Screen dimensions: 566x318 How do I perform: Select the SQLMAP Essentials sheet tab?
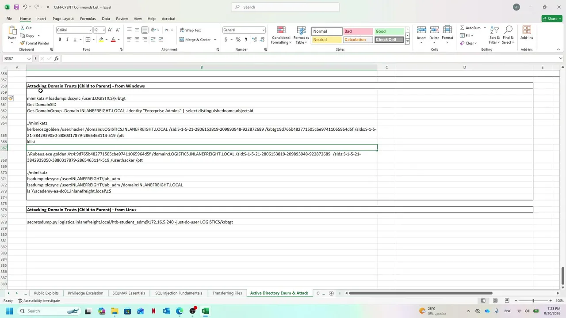point(129,293)
